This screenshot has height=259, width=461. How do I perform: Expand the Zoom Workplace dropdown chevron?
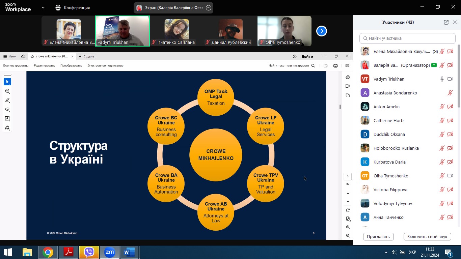coord(43,7)
